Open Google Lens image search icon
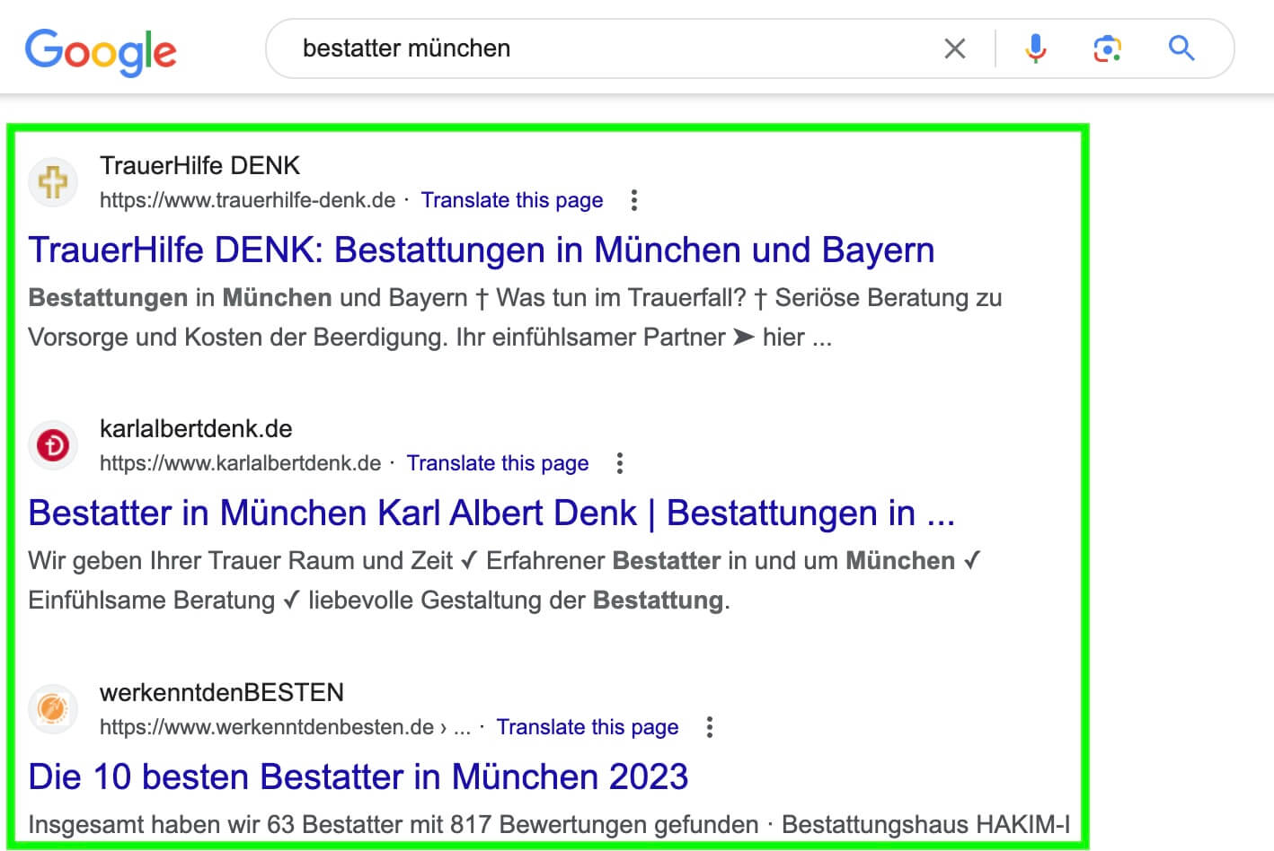The image size is (1274, 851). tap(1107, 48)
